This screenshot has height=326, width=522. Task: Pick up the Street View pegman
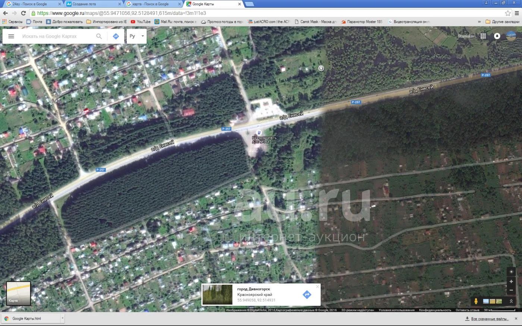(x=476, y=301)
